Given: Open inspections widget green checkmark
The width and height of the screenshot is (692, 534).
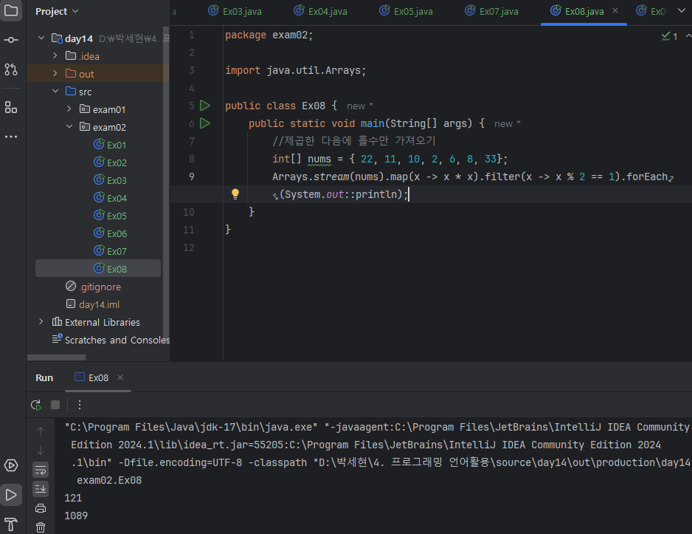Looking at the screenshot, I should [x=669, y=36].
